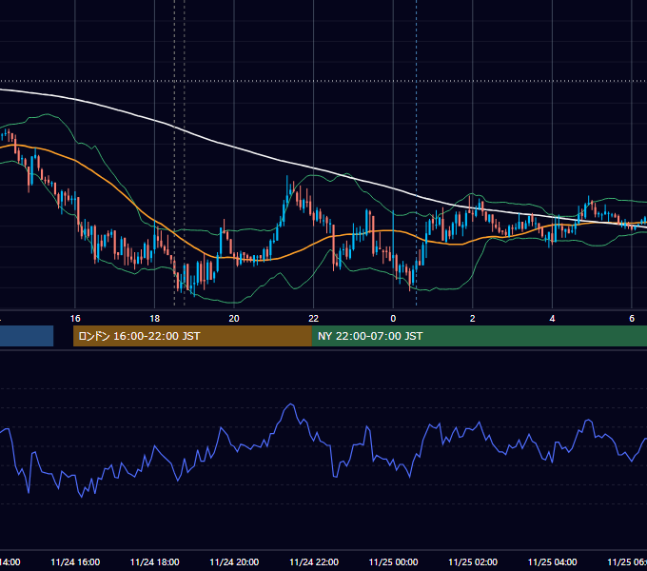The width and height of the screenshot is (647, 571).
Task: Click the NY 22:00-07:00 JST session bar
Action: (479, 336)
